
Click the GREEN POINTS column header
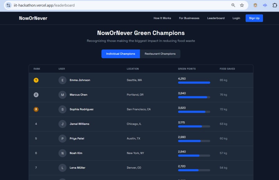pyautogui.click(x=187, y=69)
